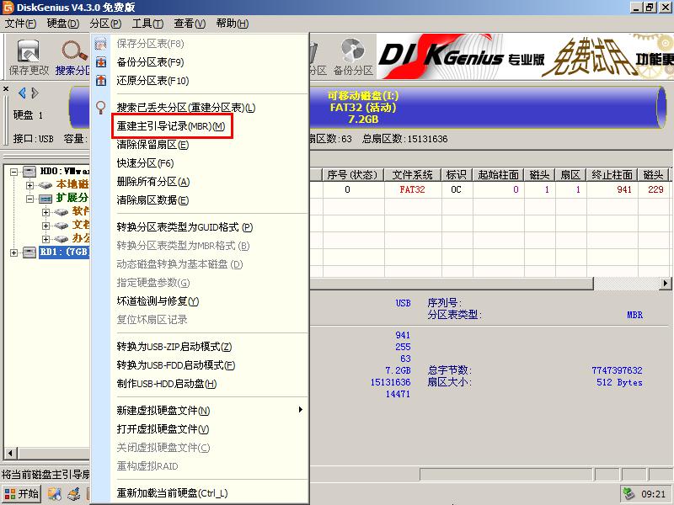674x505 pixels.
Task: Collapse the 扩展分区 tree node
Action: [x=29, y=199]
